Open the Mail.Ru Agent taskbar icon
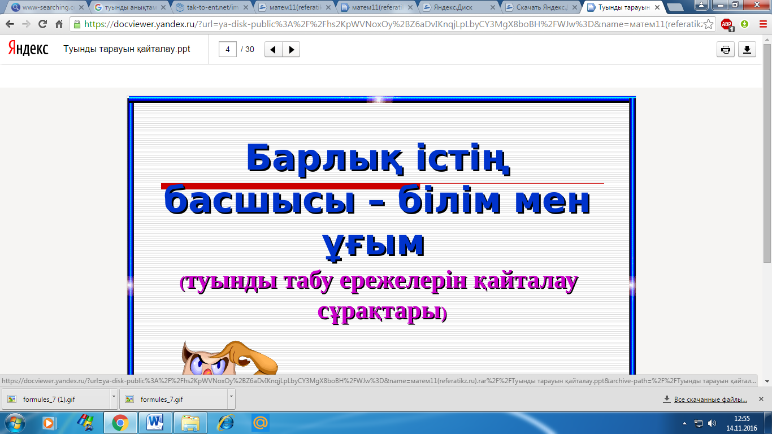 [261, 423]
